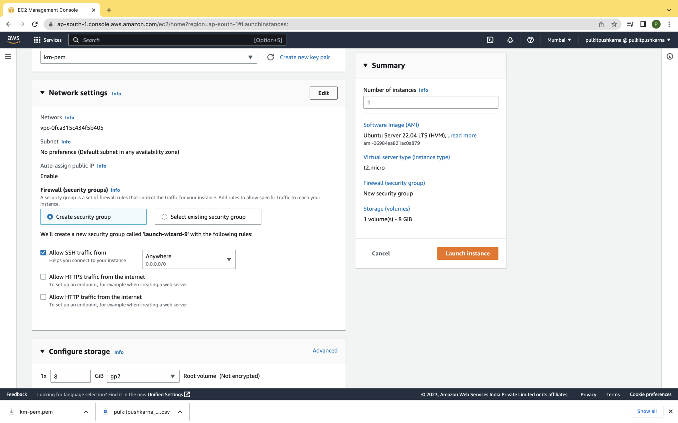This screenshot has width=678, height=423.
Task: Click the AWS logo home icon
Action: tap(13, 40)
